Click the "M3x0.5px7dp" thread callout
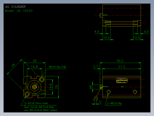 tap(57, 67)
